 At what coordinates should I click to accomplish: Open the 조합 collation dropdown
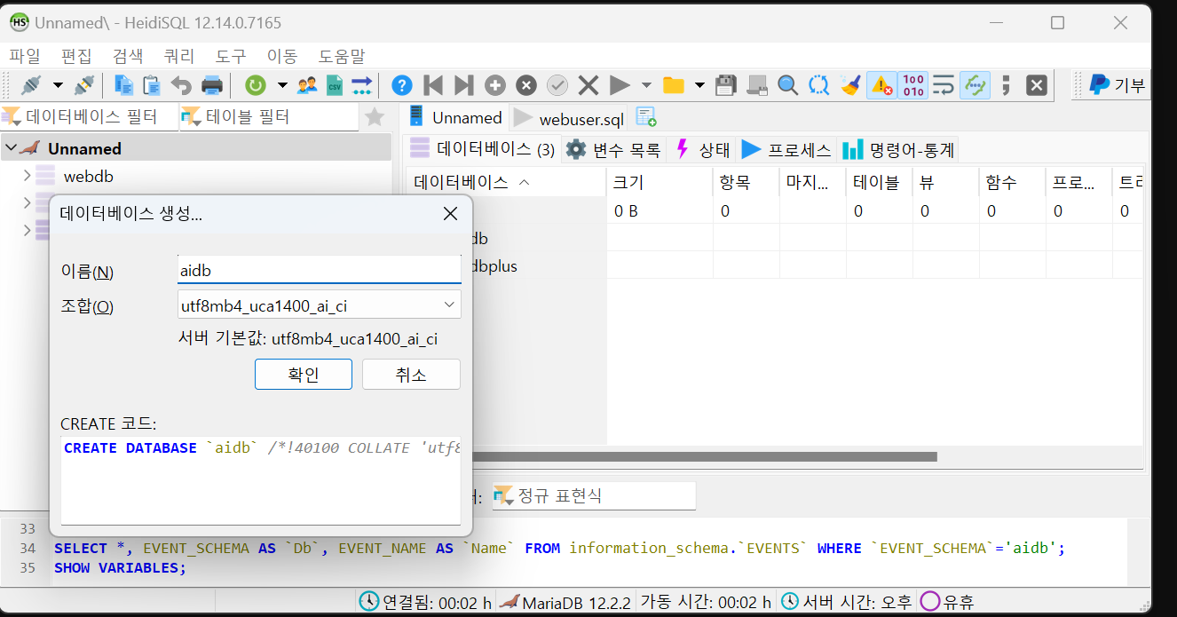tap(320, 305)
